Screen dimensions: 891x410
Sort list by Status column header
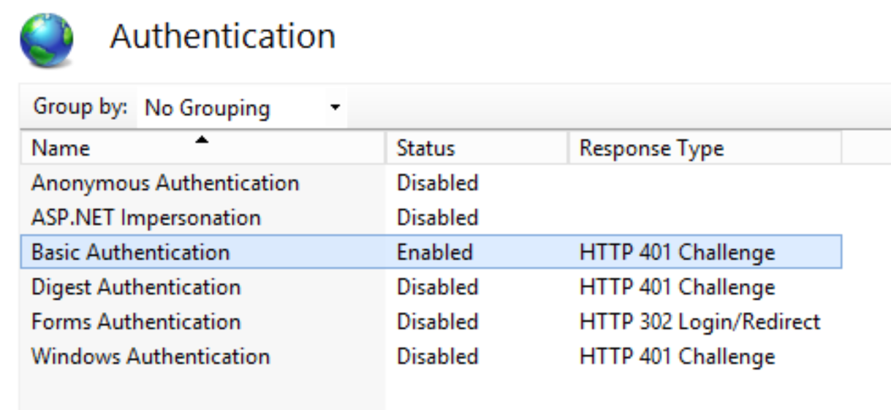425,148
